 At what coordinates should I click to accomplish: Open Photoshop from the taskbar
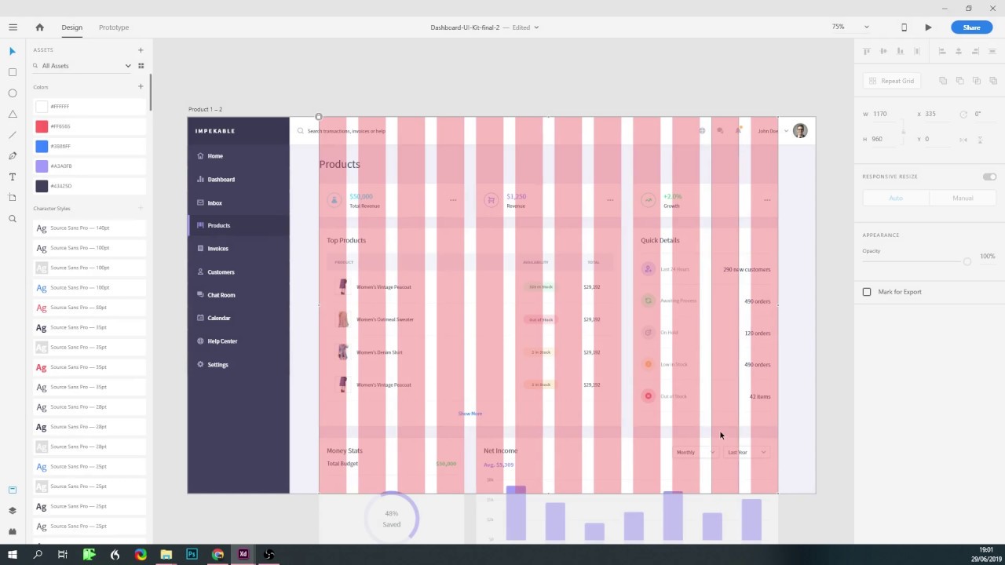[192, 555]
